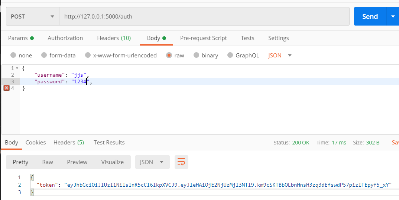Viewport: 399px width, 200px height.
Task: Toggle the response word wrap icon
Action: [x=181, y=162]
